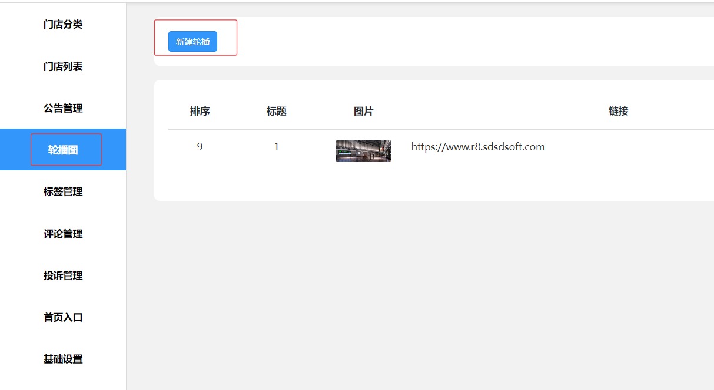Open 评论管理 page
714x390 pixels.
click(x=63, y=234)
